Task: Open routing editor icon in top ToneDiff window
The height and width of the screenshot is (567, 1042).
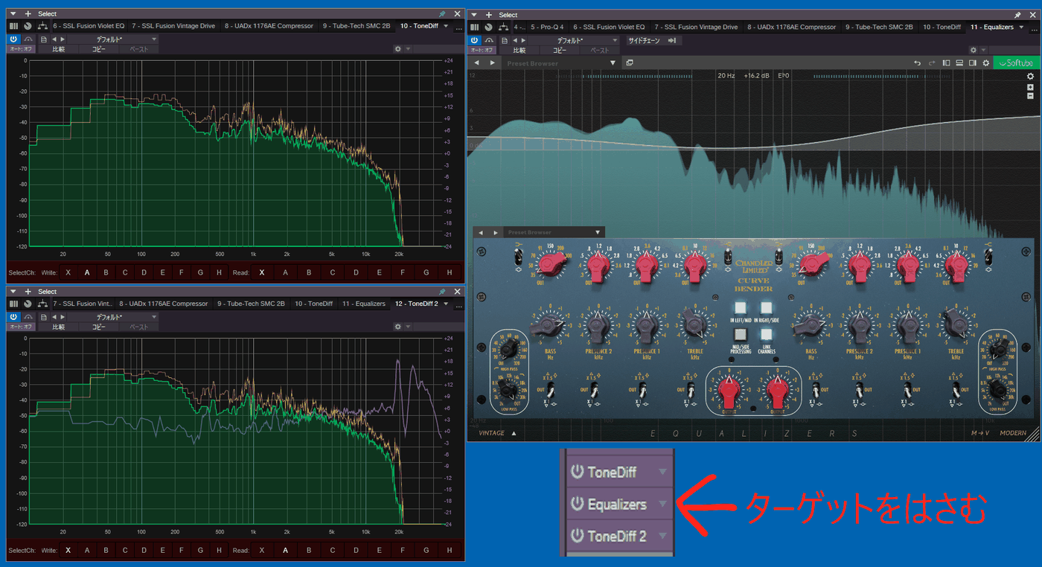Action: [43, 26]
